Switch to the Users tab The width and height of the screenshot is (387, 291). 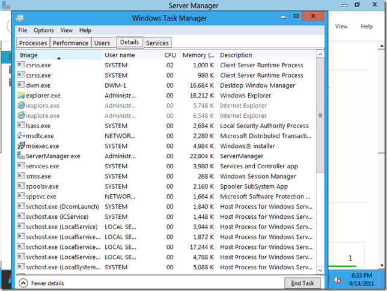click(x=102, y=43)
